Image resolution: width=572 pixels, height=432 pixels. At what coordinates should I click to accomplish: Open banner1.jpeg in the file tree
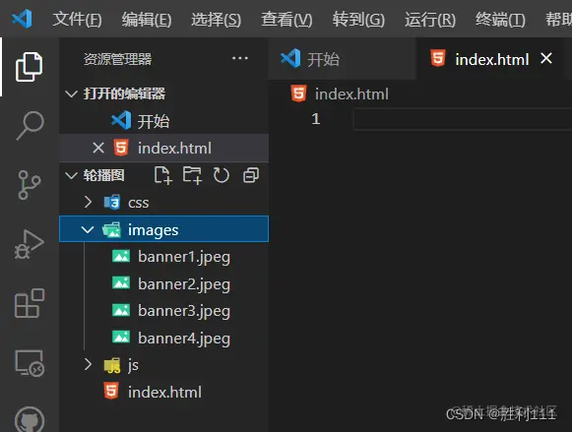164,257
